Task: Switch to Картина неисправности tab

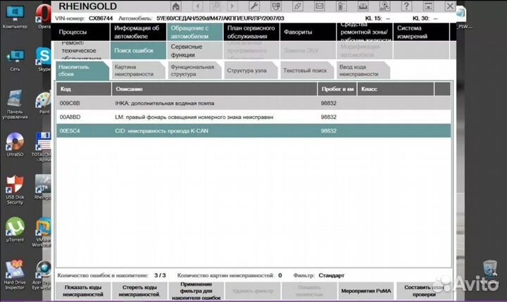Action: (139, 70)
